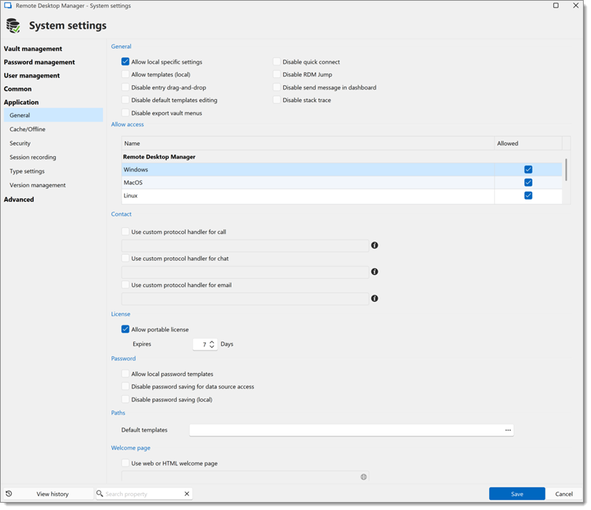This screenshot has height=510, width=591.
Task: Collapse the Application section
Action: click(21, 102)
